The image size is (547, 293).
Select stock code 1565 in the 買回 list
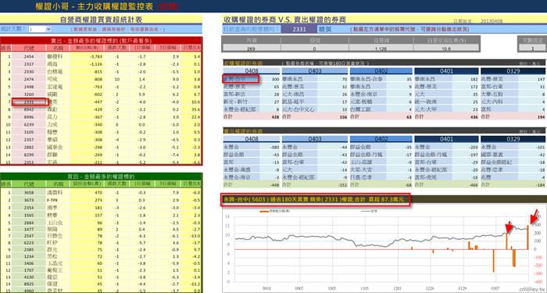coord(29,215)
